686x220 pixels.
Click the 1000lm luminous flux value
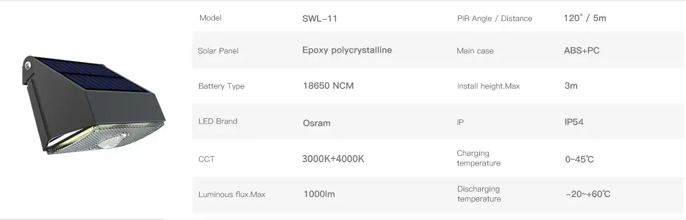[x=319, y=194]
